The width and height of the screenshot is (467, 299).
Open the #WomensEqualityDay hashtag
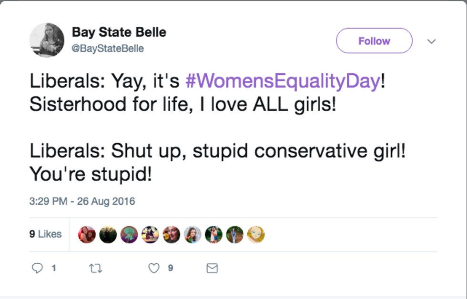pyautogui.click(x=283, y=81)
